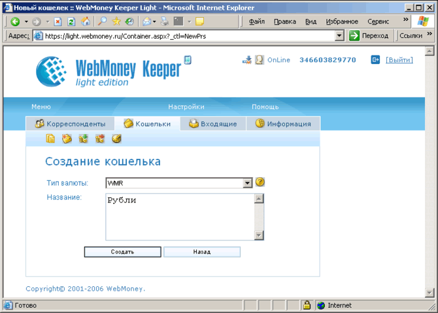This screenshot has width=438, height=313.
Task: Click the Название textarea scroll down arrow
Action: (259, 235)
